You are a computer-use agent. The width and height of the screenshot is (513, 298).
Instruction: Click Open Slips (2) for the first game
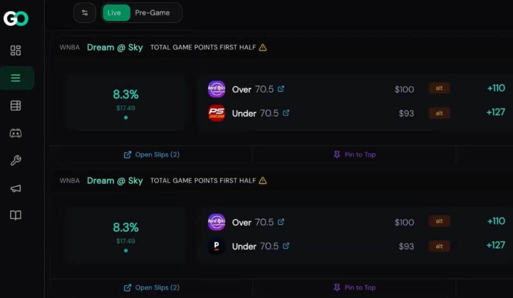pos(151,155)
